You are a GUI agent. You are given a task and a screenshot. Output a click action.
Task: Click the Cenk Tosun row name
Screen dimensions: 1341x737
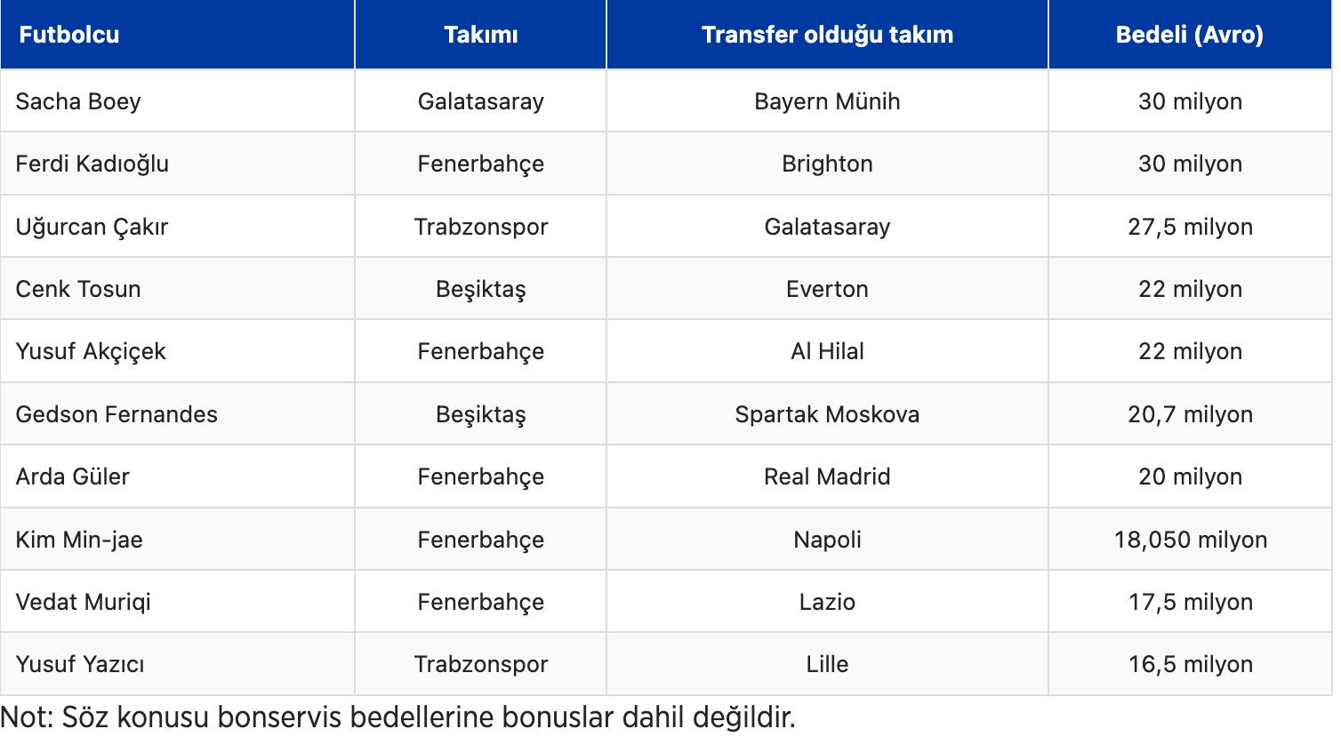pyautogui.click(x=78, y=289)
